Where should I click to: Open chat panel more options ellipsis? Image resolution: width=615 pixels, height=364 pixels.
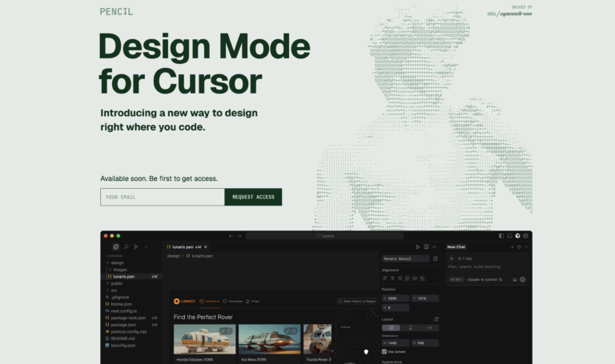click(526, 247)
